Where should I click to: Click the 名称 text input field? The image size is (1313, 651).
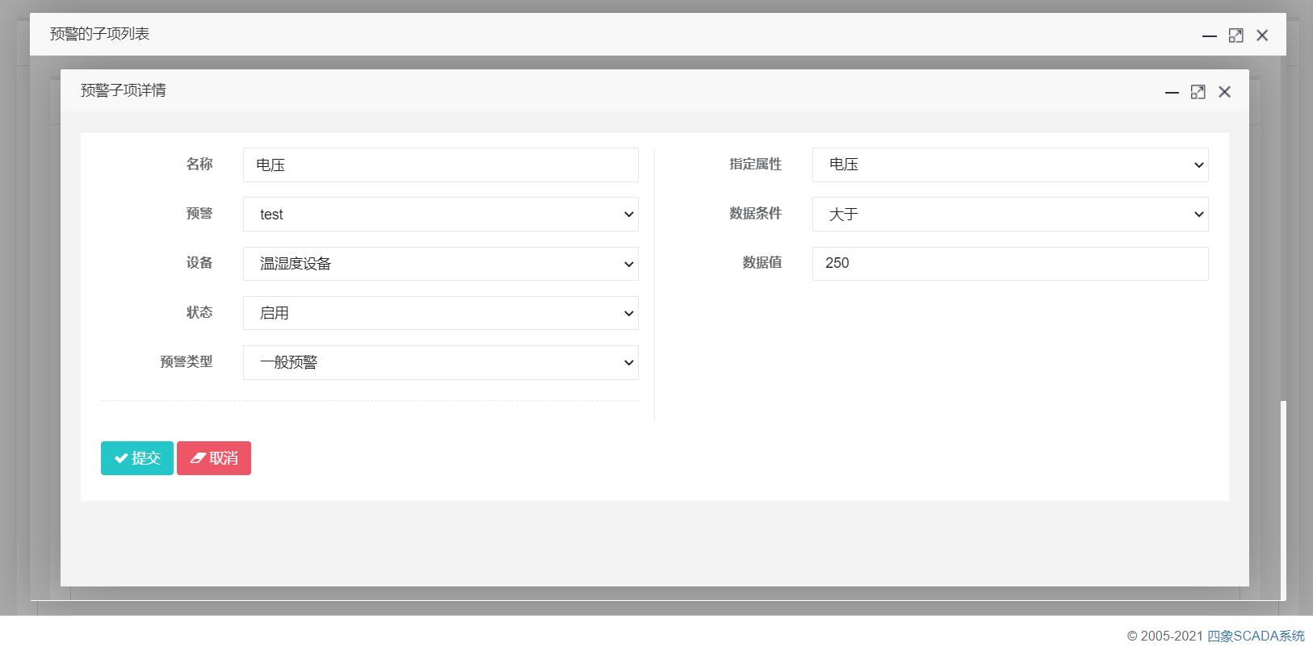click(440, 165)
